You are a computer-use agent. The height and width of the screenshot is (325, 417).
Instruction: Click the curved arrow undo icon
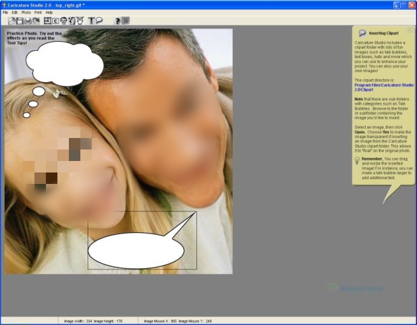click(36, 21)
